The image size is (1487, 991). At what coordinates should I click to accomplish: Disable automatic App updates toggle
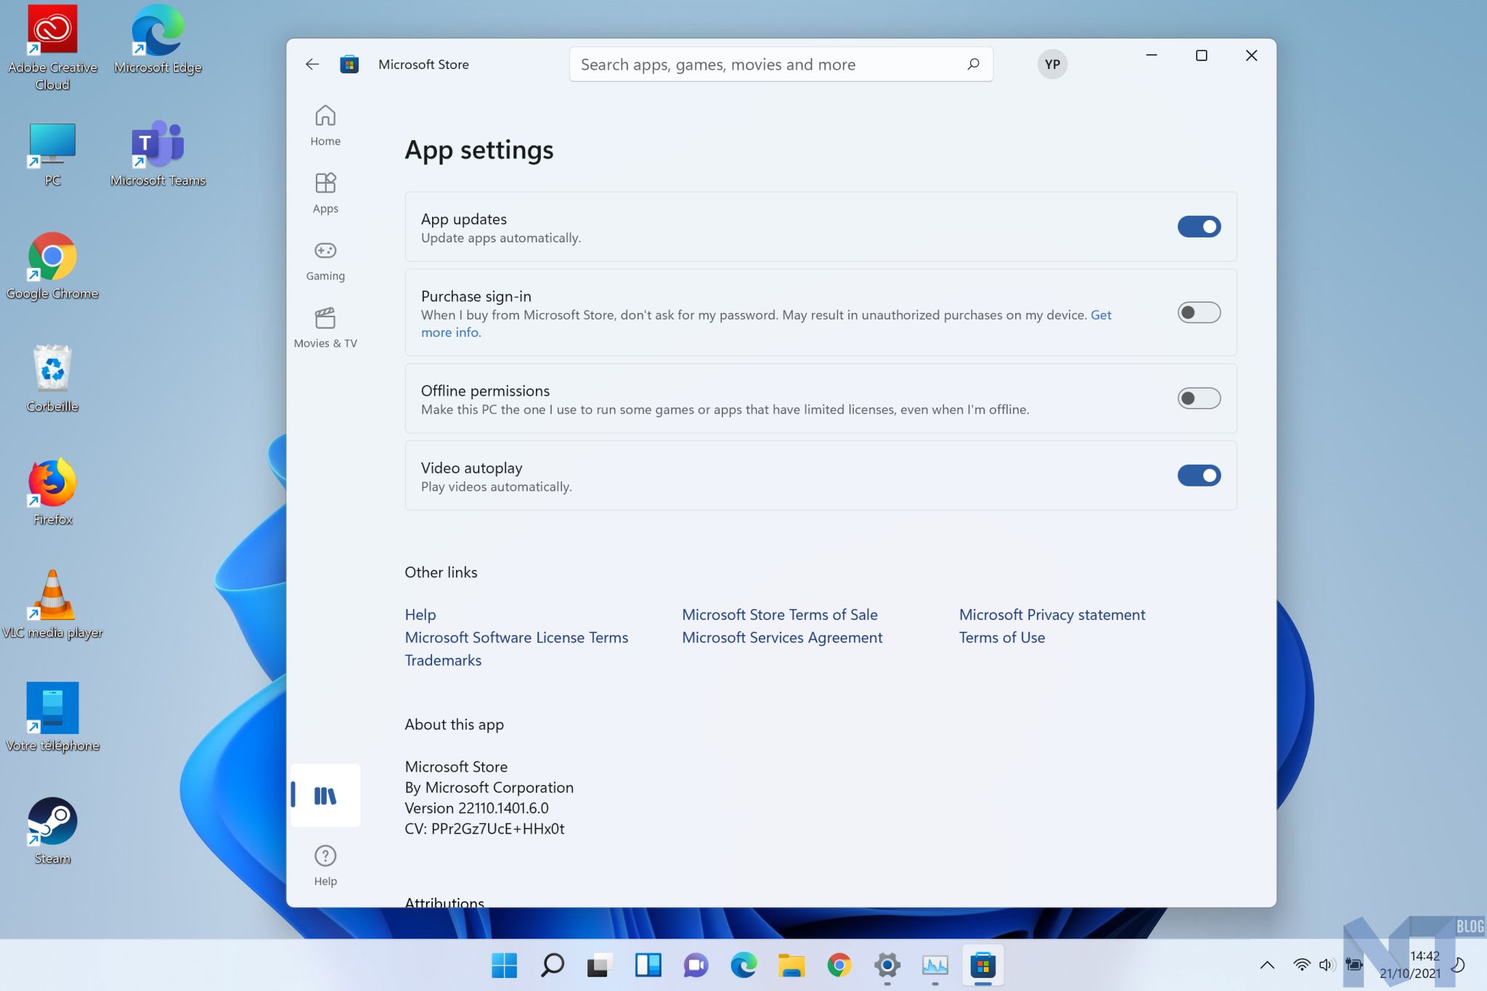point(1199,227)
